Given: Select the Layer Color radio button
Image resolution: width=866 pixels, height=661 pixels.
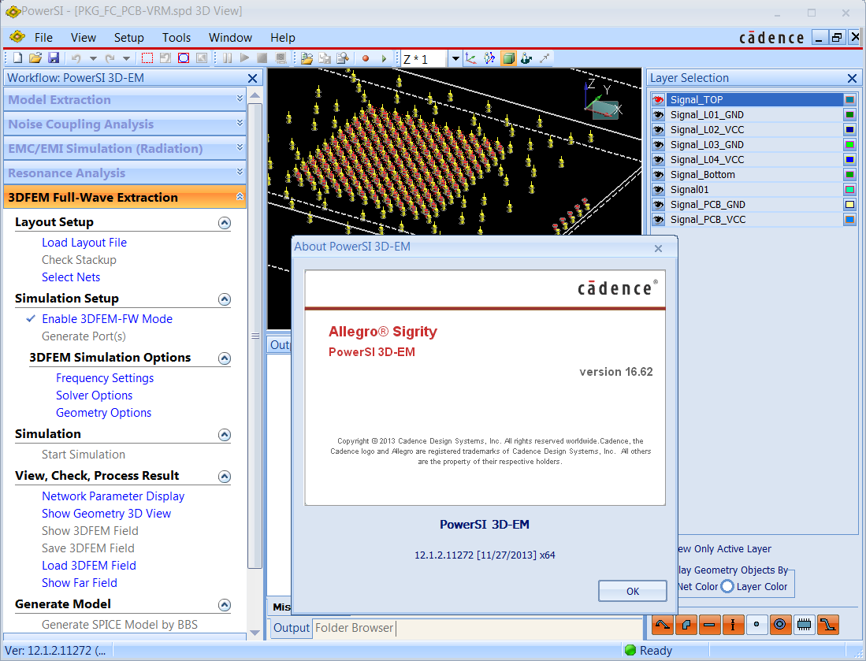Looking at the screenshot, I should point(727,586).
